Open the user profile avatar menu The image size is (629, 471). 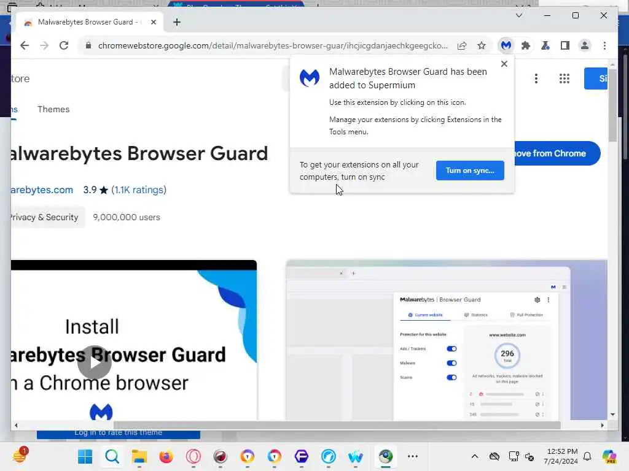pyautogui.click(x=585, y=45)
